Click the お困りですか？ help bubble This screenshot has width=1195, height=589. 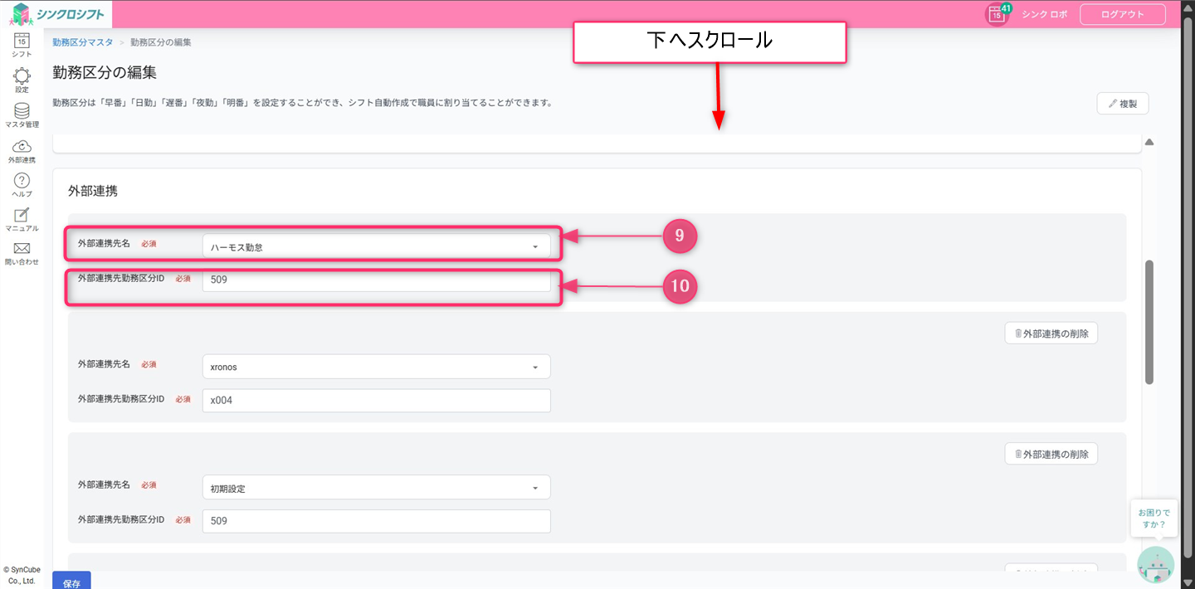[x=1154, y=518]
